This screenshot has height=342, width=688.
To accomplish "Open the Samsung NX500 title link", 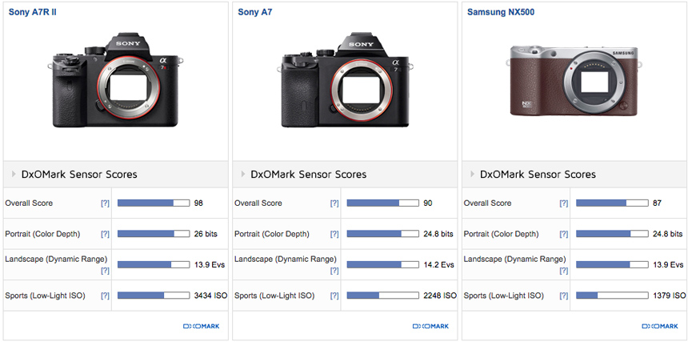I will point(502,13).
